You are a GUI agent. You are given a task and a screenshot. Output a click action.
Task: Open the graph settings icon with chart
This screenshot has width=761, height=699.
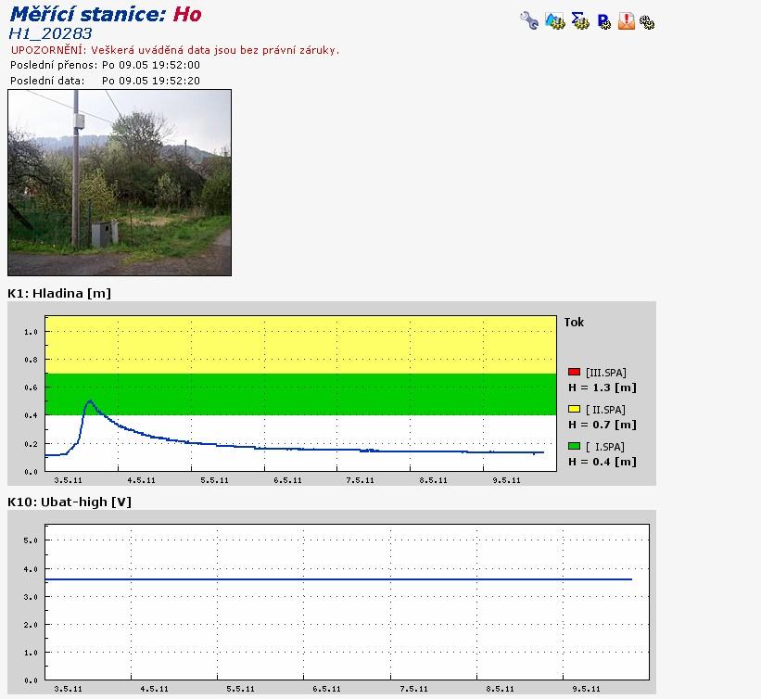point(554,21)
